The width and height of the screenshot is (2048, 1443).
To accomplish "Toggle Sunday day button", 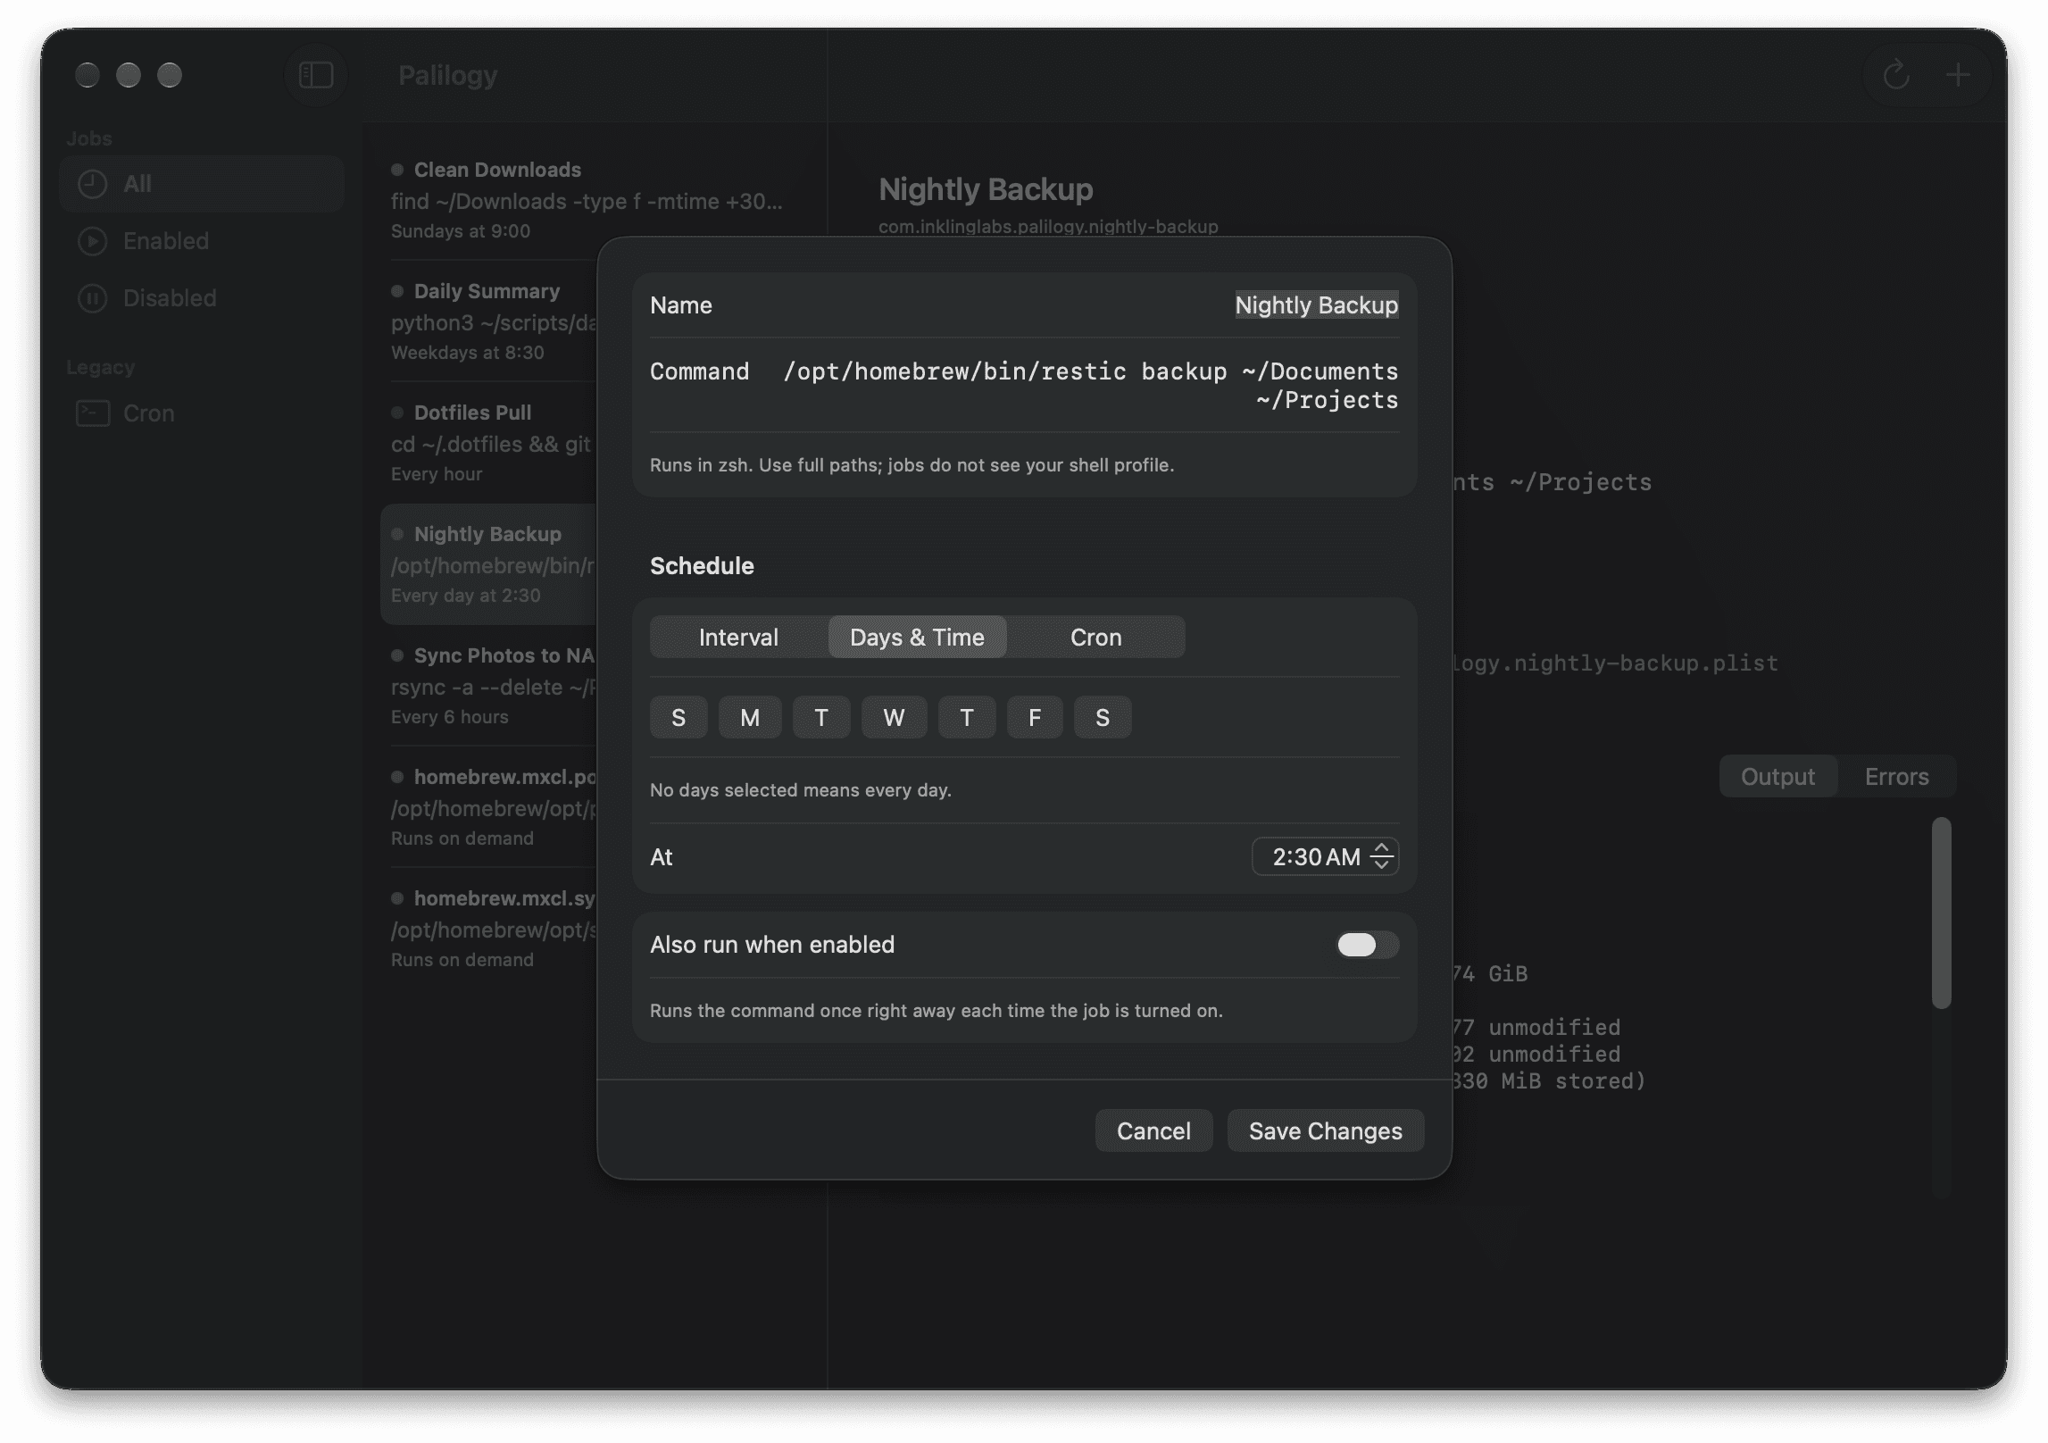I will 679,717.
